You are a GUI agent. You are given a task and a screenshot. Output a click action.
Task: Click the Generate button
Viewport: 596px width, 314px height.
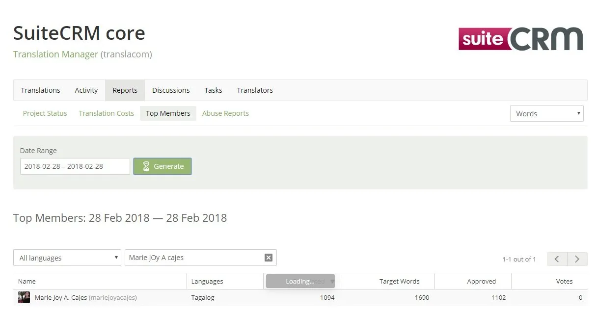163,166
